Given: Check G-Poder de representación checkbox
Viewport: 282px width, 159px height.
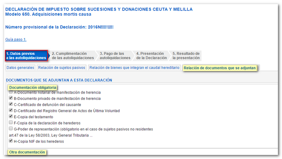Looking at the screenshot, I should pos(11,128).
